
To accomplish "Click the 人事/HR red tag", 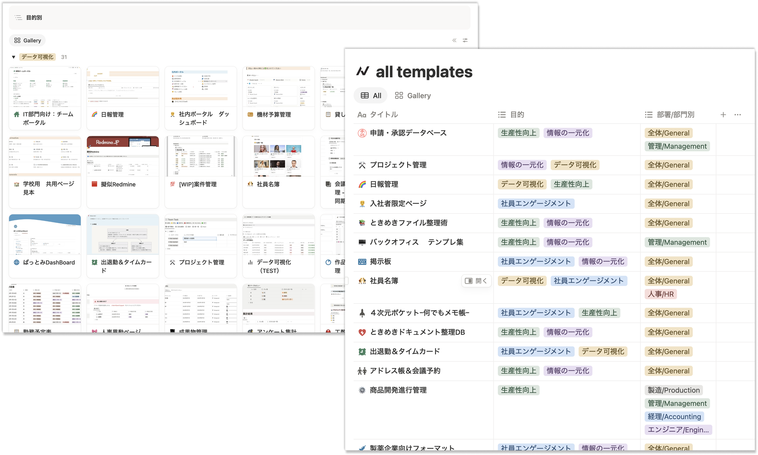I will point(660,294).
